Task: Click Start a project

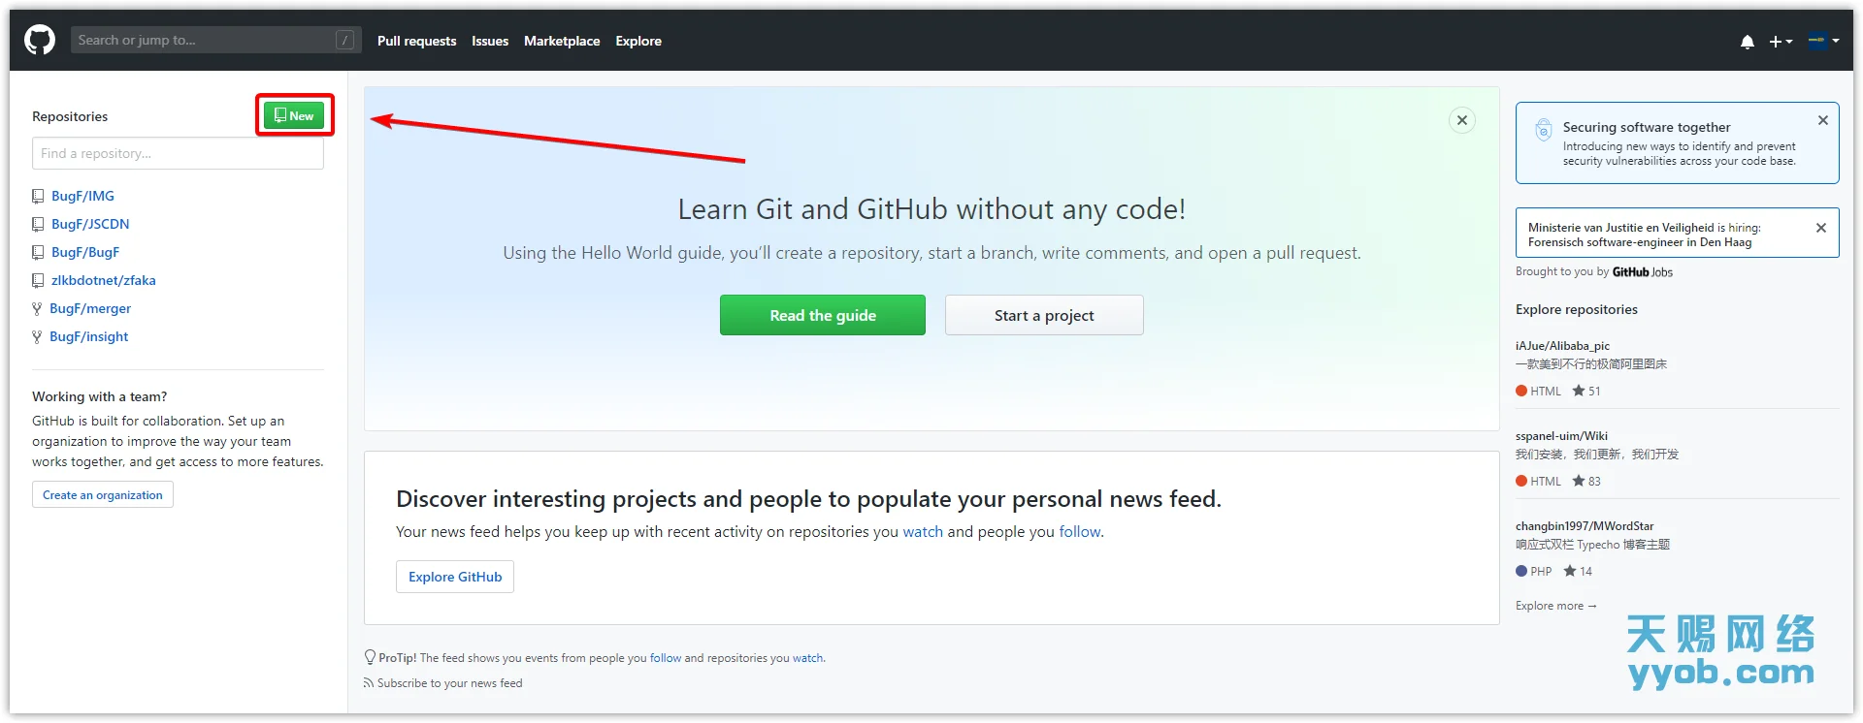Action: tap(1044, 315)
